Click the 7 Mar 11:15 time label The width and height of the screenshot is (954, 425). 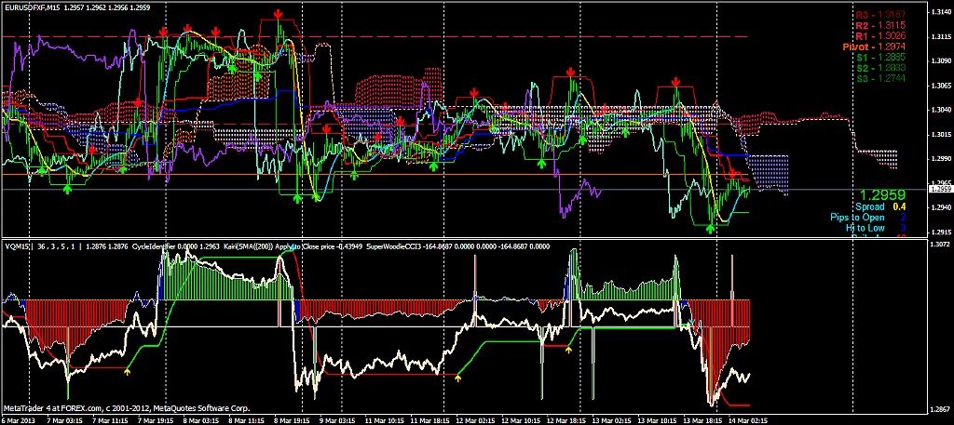[x=112, y=420]
